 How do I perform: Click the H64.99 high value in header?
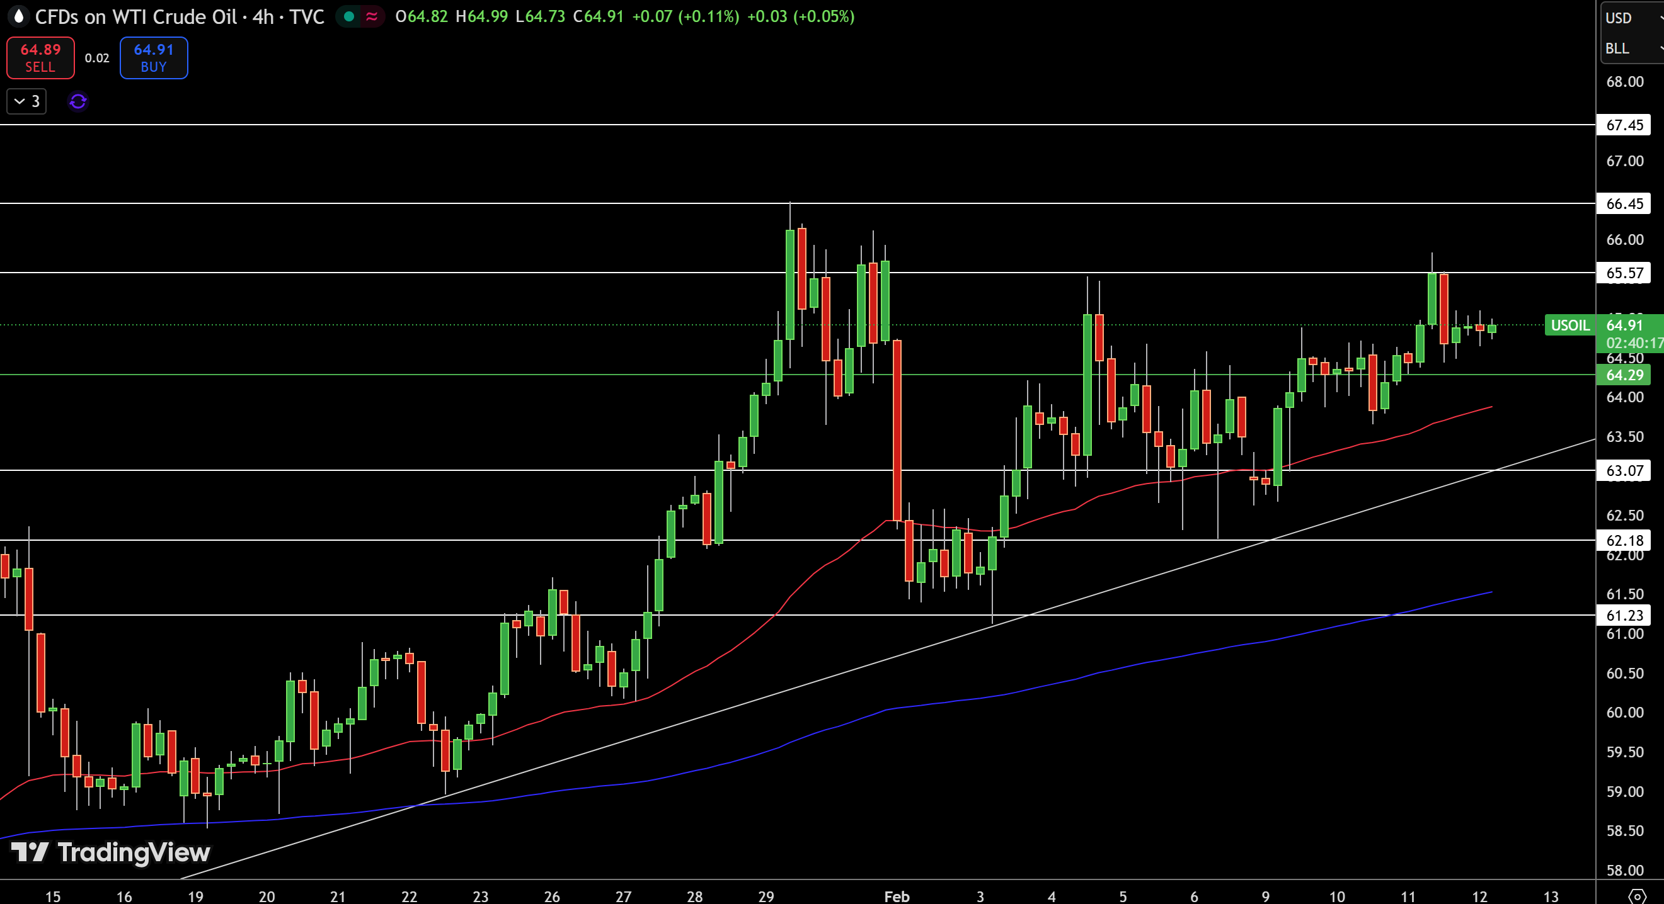482,17
